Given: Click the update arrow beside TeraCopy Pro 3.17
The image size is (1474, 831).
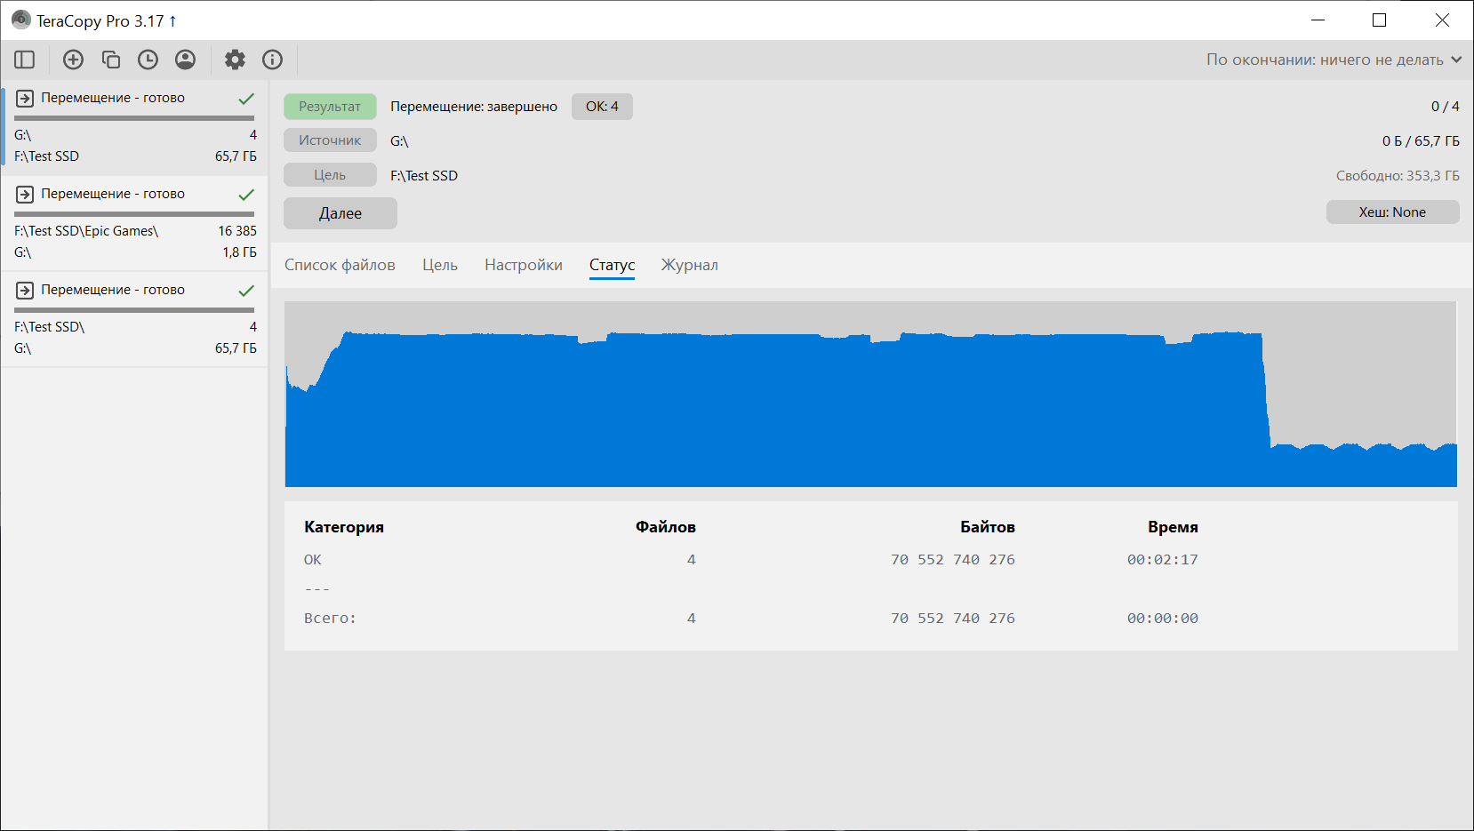Looking at the screenshot, I should (x=172, y=20).
